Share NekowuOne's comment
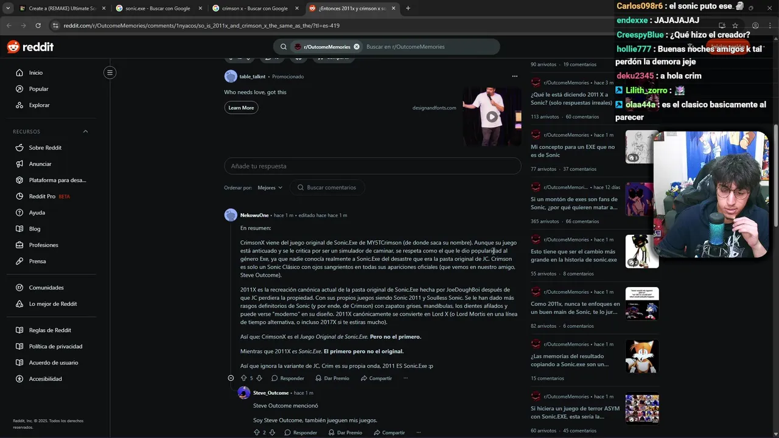The height and width of the screenshot is (438, 779). [x=376, y=378]
